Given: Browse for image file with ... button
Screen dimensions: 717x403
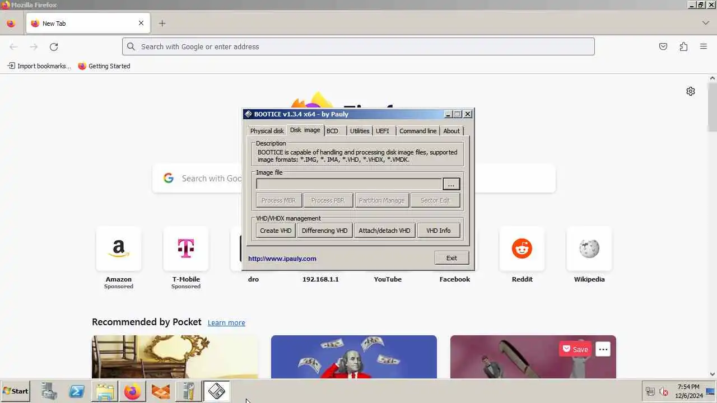Looking at the screenshot, I should pyautogui.click(x=451, y=184).
